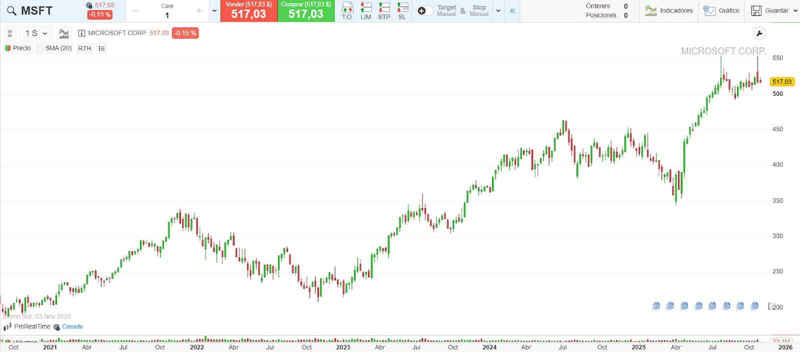The image size is (800, 352).
Task: Pick the STP stop order icon
Action: 384,10
